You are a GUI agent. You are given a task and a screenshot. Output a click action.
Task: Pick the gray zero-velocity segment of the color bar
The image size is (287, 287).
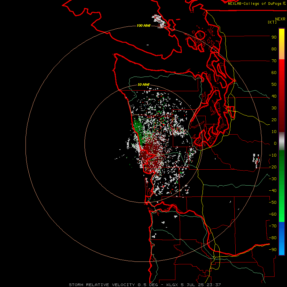click(282, 141)
